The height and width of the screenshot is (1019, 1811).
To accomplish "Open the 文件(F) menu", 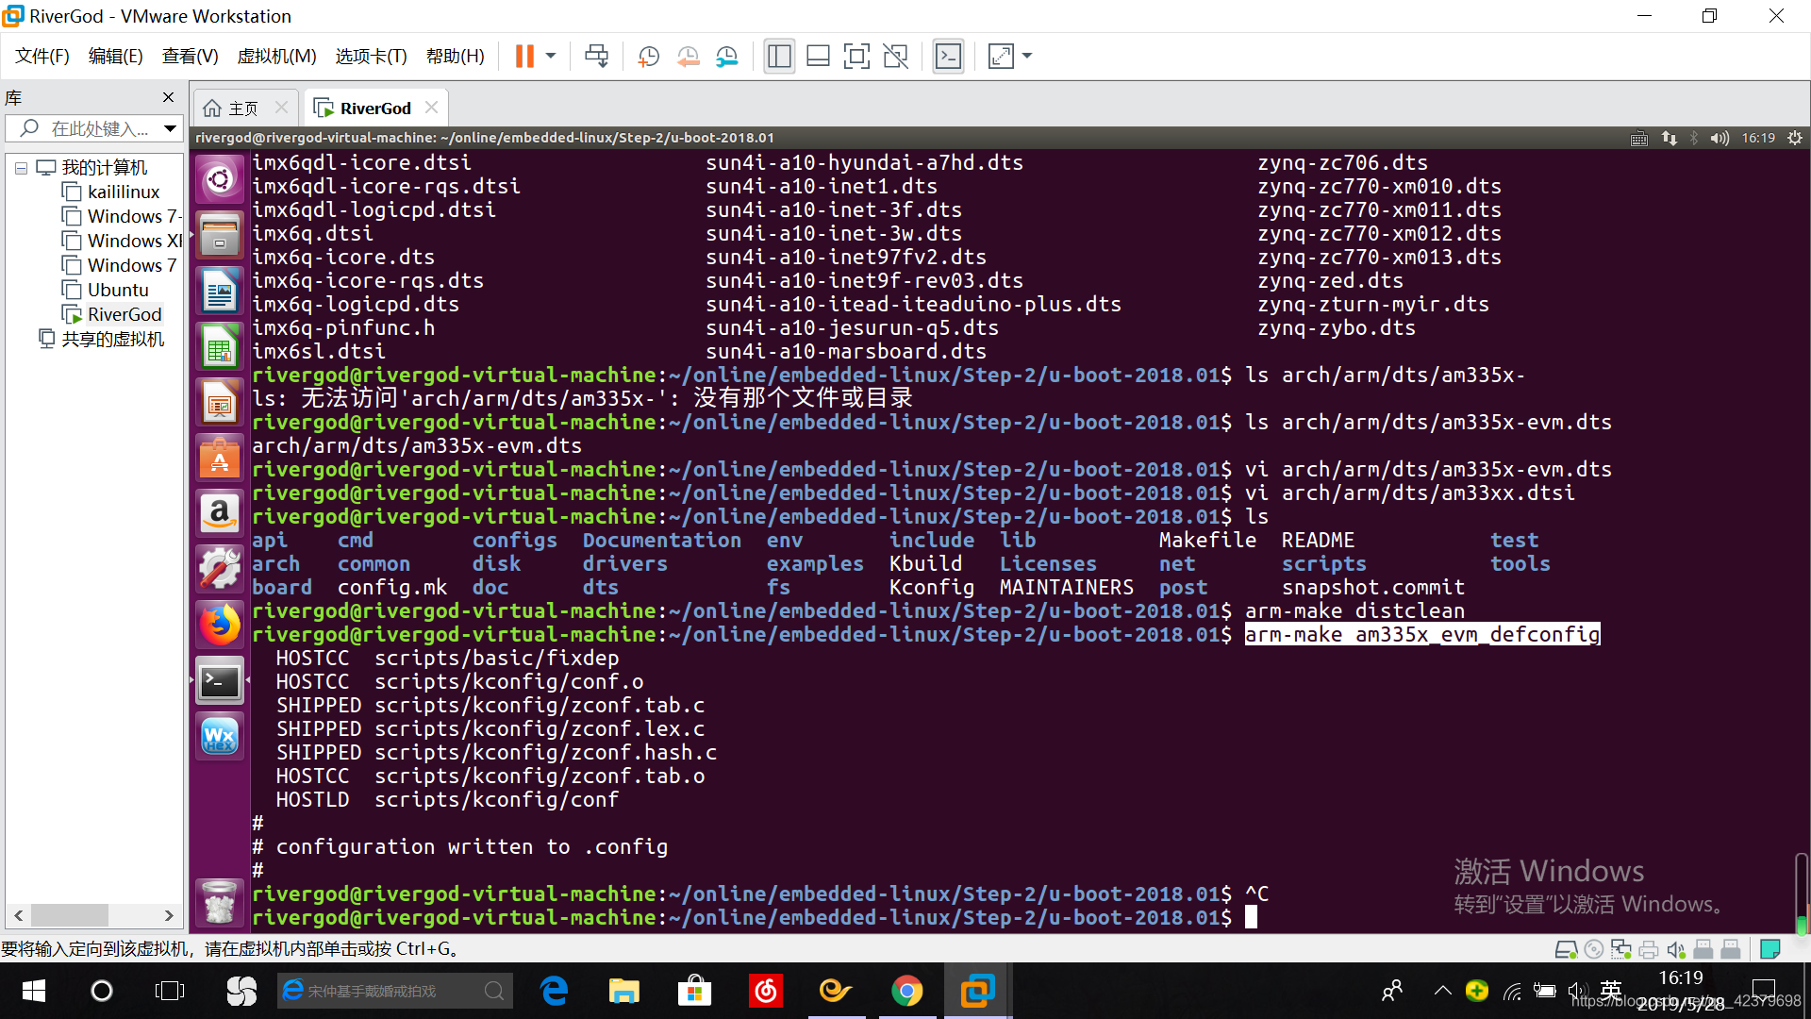I will (x=42, y=57).
